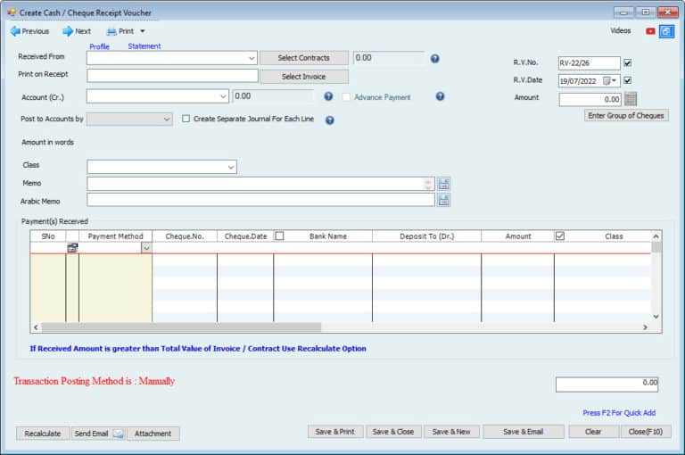Click the Memo field spinner arrows

[428, 184]
